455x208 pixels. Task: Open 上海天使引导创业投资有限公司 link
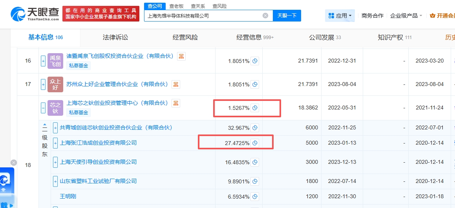tap(98, 162)
